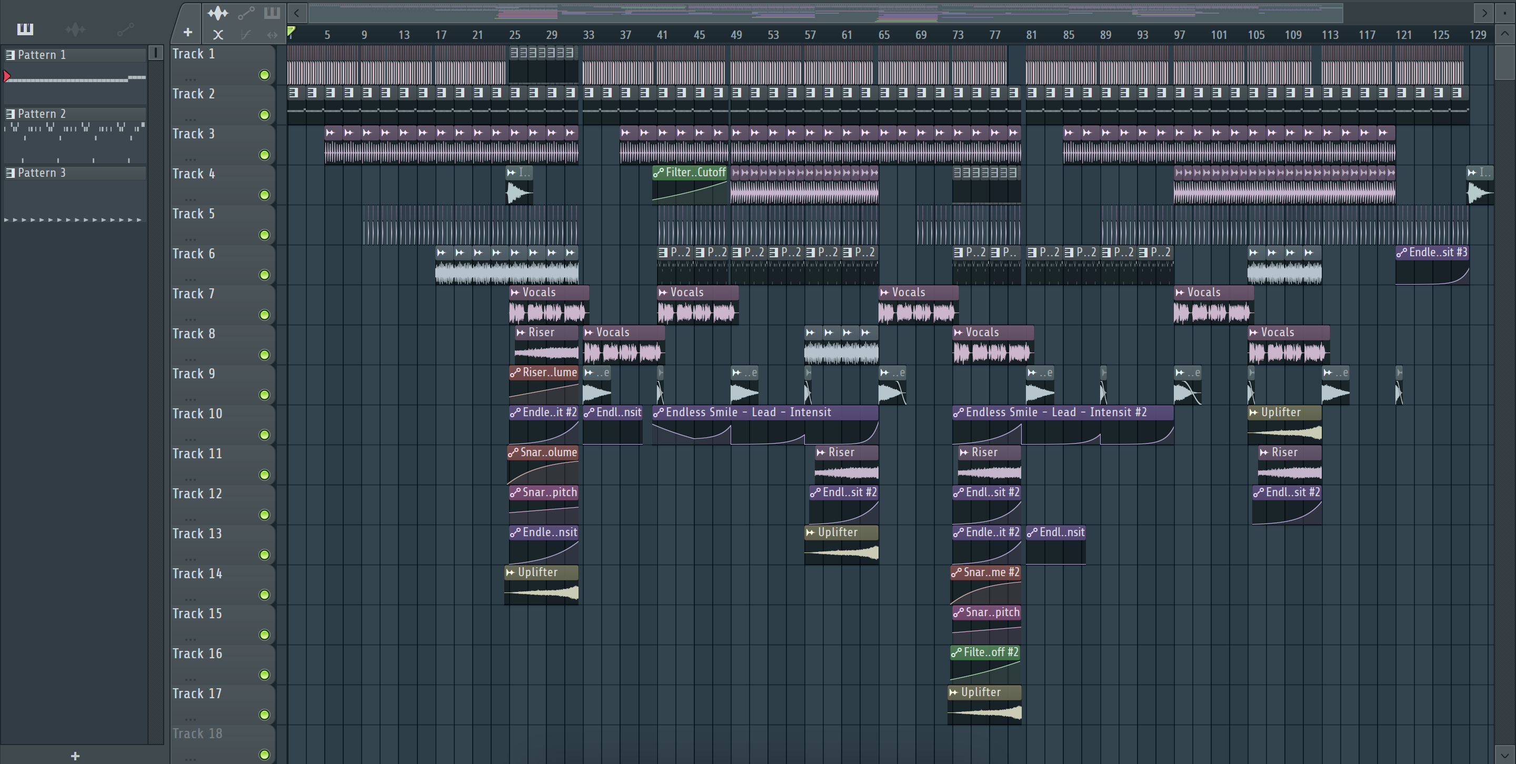
Task: Select Pattern 1 in the picker
Action: [75, 55]
